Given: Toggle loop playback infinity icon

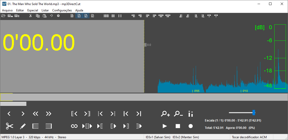Looking at the screenshot, I should pos(74,126).
